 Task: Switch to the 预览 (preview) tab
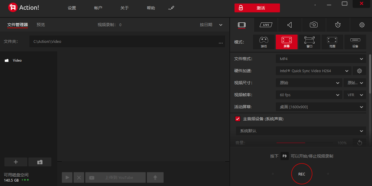(x=41, y=25)
